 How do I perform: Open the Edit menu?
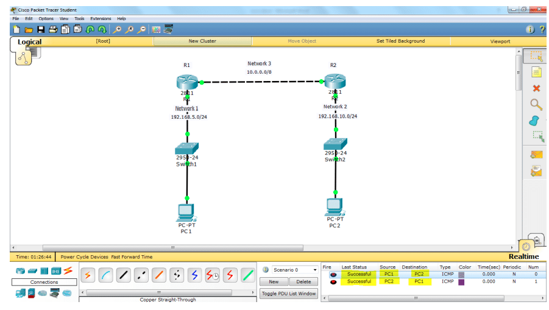point(29,18)
